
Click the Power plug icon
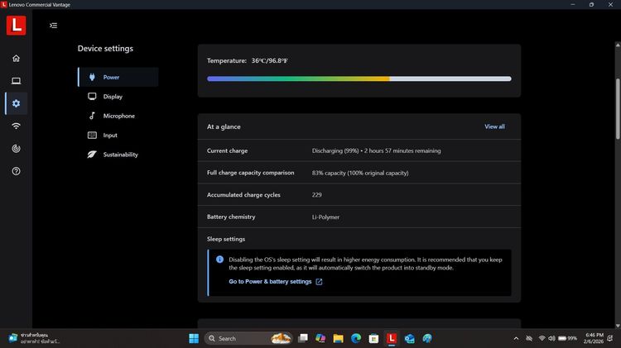92,77
